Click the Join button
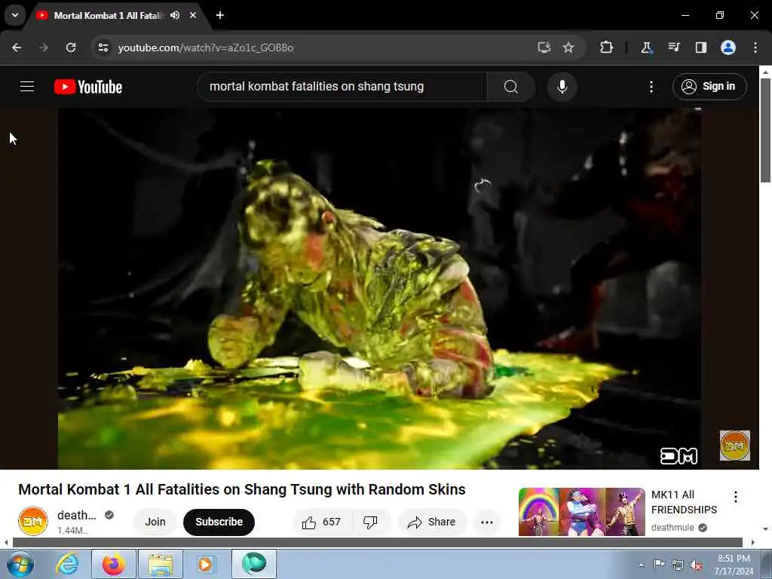This screenshot has width=772, height=579. pyautogui.click(x=155, y=522)
